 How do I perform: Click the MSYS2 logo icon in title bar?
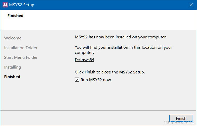pos(5,5)
